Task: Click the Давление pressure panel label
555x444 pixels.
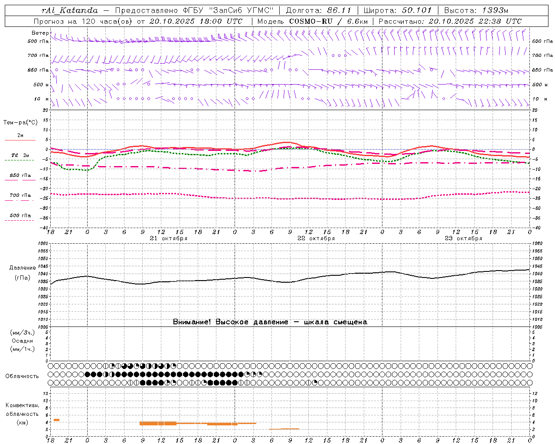Action: click(23, 268)
